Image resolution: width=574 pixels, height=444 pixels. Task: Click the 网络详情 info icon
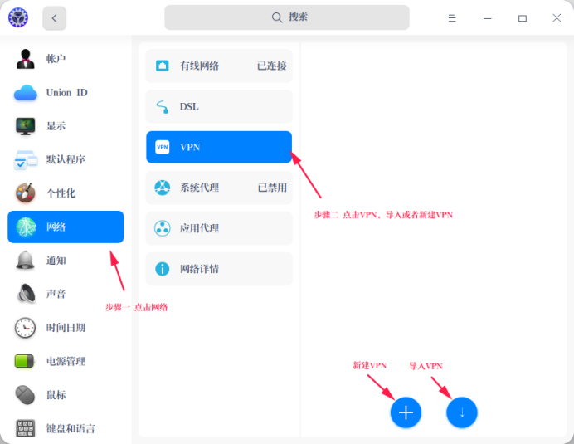point(163,269)
